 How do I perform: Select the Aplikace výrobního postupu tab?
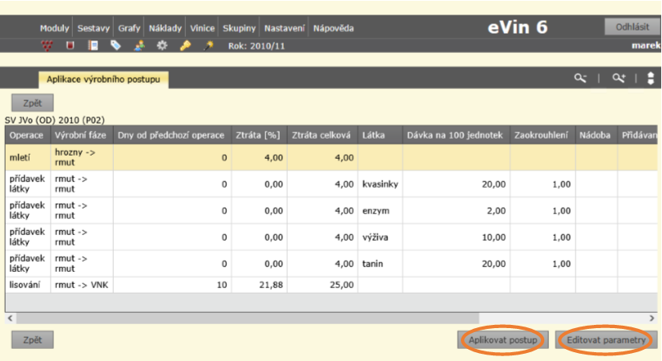click(103, 79)
